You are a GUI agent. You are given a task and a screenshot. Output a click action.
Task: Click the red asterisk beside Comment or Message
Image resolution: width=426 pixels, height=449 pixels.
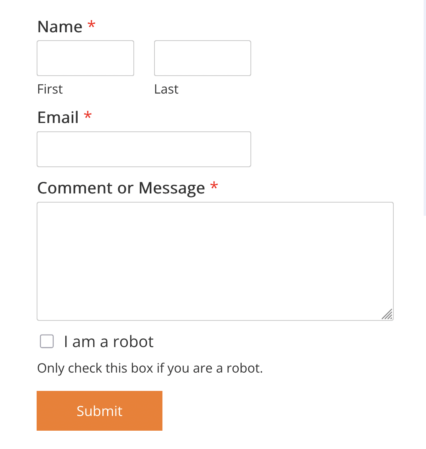point(214,186)
